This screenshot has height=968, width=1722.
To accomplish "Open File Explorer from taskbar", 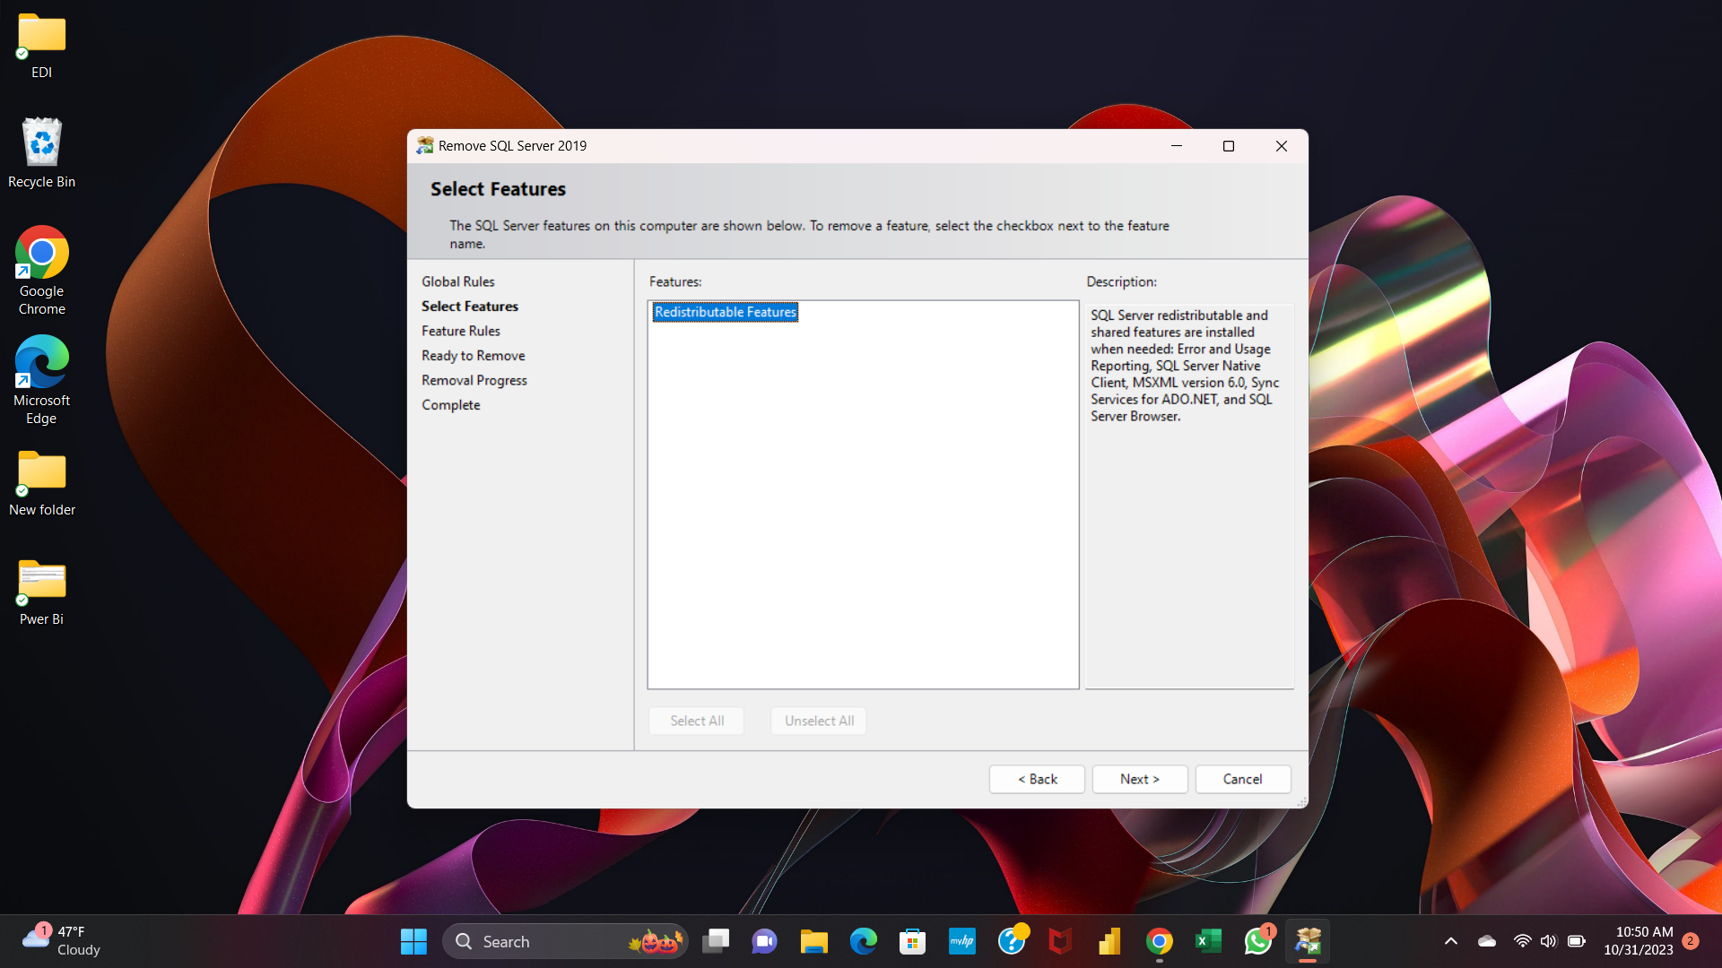I will 813,941.
